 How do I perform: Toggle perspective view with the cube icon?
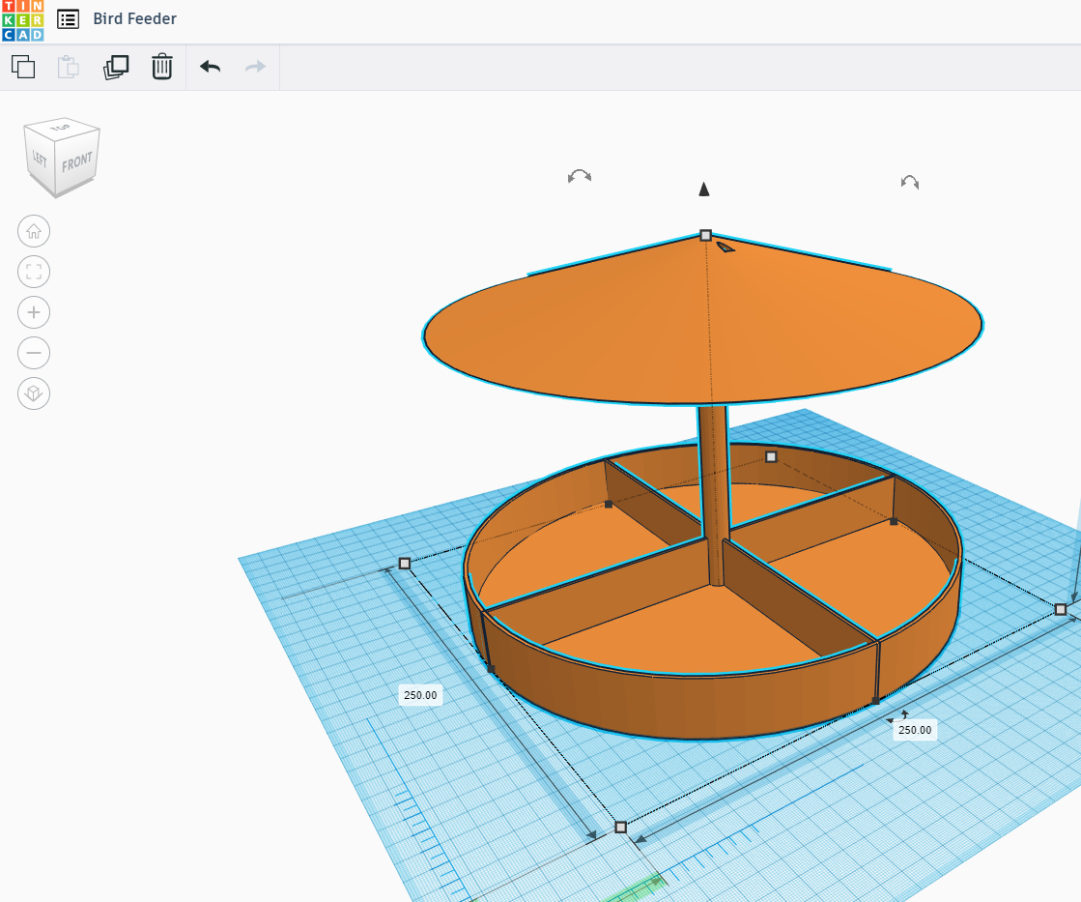point(34,393)
